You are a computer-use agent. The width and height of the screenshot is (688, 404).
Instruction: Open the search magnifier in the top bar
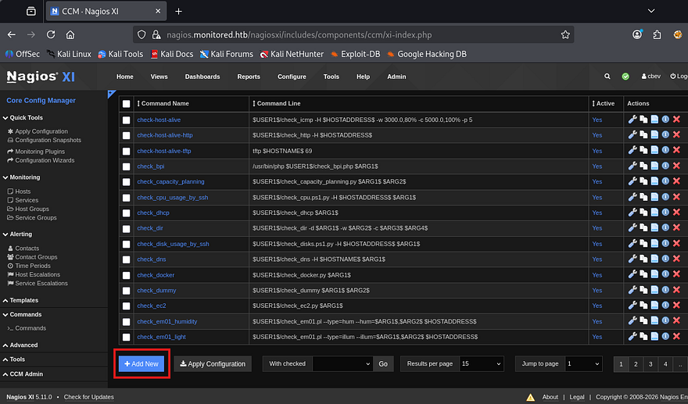click(607, 77)
